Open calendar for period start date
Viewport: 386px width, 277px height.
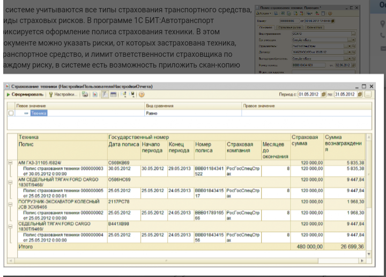point(323,94)
